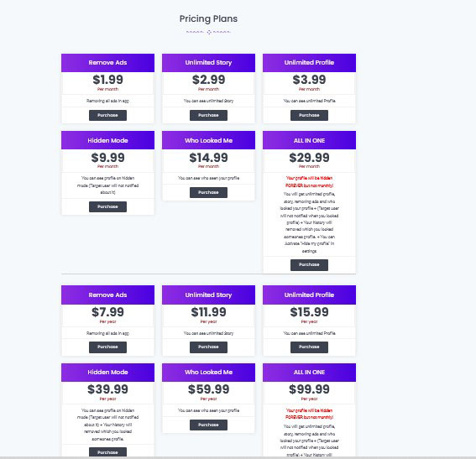Purchase the $1.99 monthly Remove Ads plan
This screenshot has width=476, height=459.
[107, 115]
